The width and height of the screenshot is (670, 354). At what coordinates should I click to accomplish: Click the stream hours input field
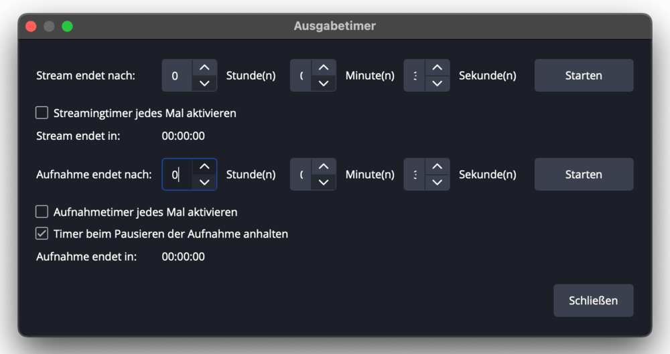(x=177, y=76)
